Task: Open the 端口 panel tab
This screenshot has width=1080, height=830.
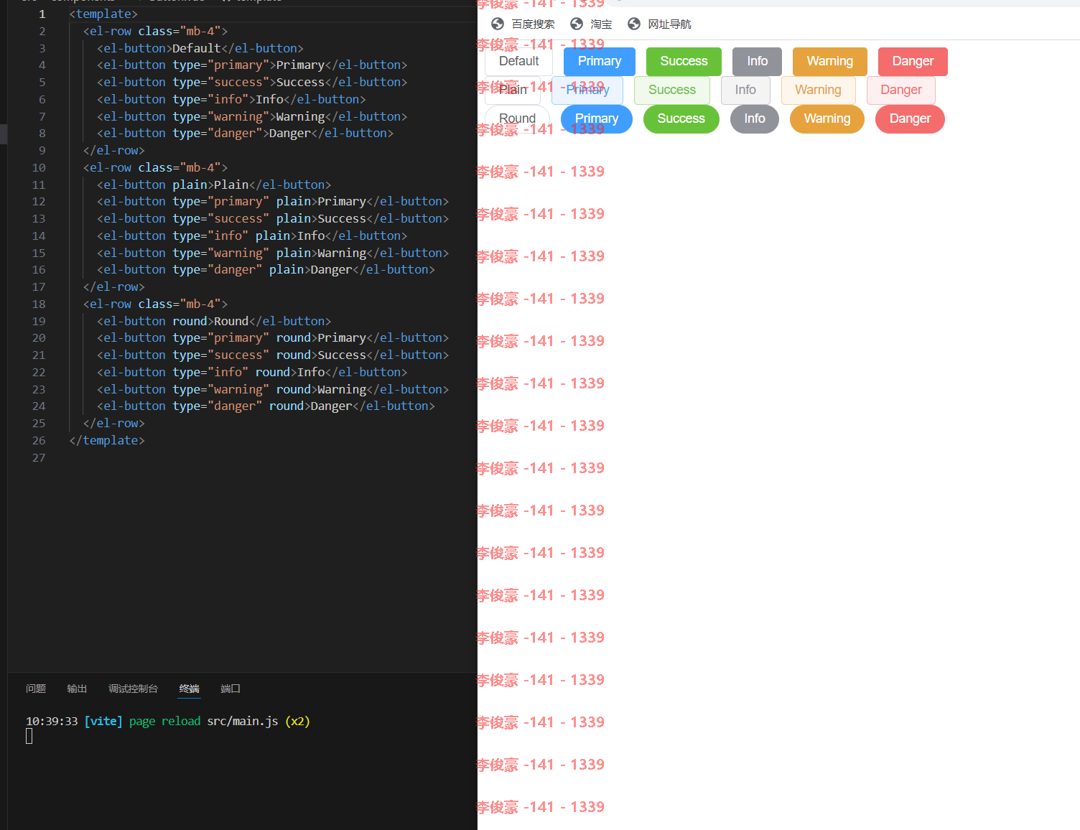Action: pyautogui.click(x=231, y=689)
